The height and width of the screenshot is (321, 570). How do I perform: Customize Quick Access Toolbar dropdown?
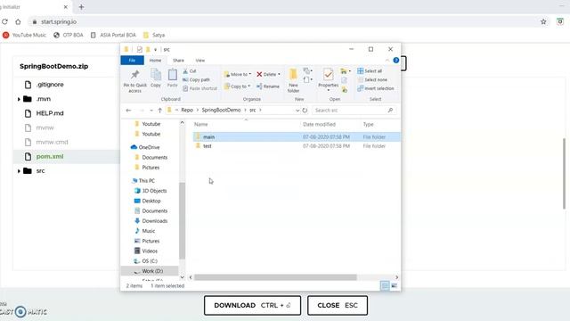point(155,50)
